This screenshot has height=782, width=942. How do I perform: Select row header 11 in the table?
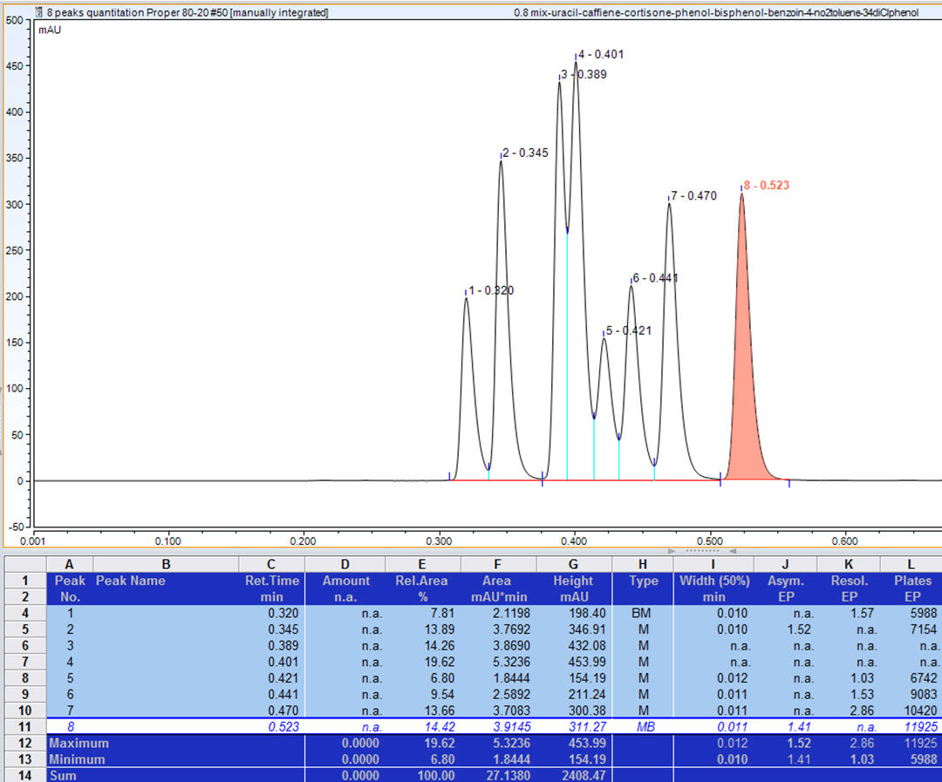(24, 727)
